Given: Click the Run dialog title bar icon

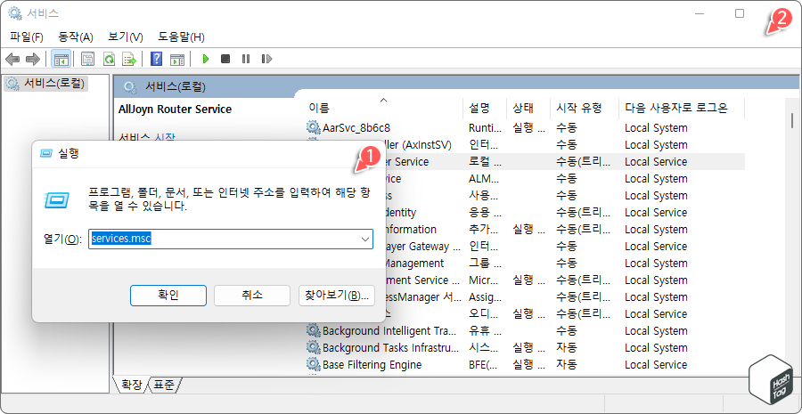Looking at the screenshot, I should (47, 153).
